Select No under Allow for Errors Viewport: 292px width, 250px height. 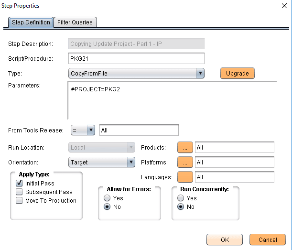pos(107,207)
